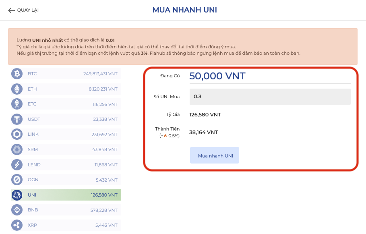Click XRP price 5,443 VNT
This screenshot has width=366, height=234.
point(106,225)
